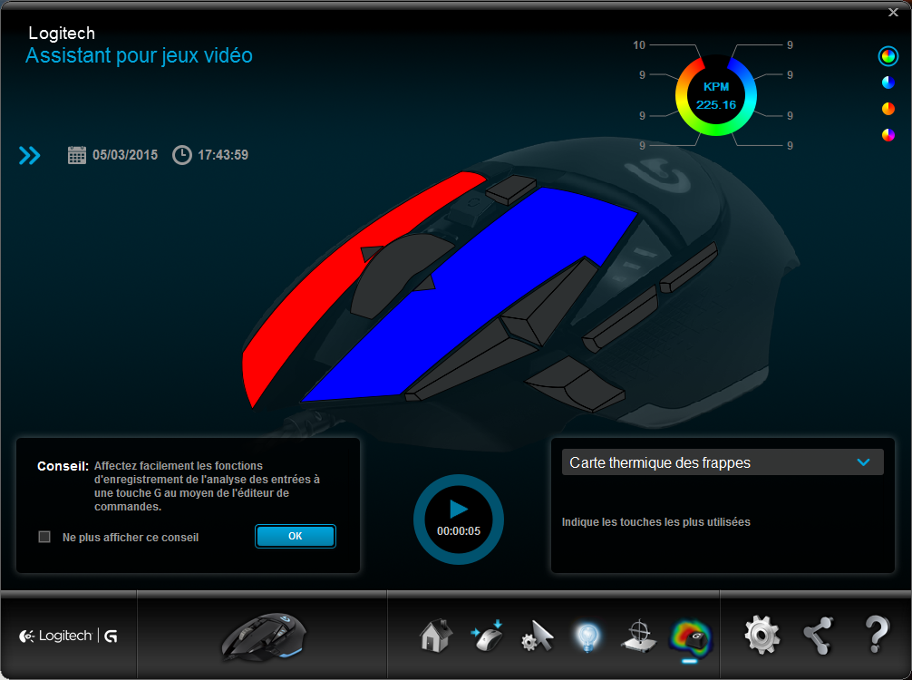
Task: Select full rainbow color scheme circle
Action: [888, 56]
